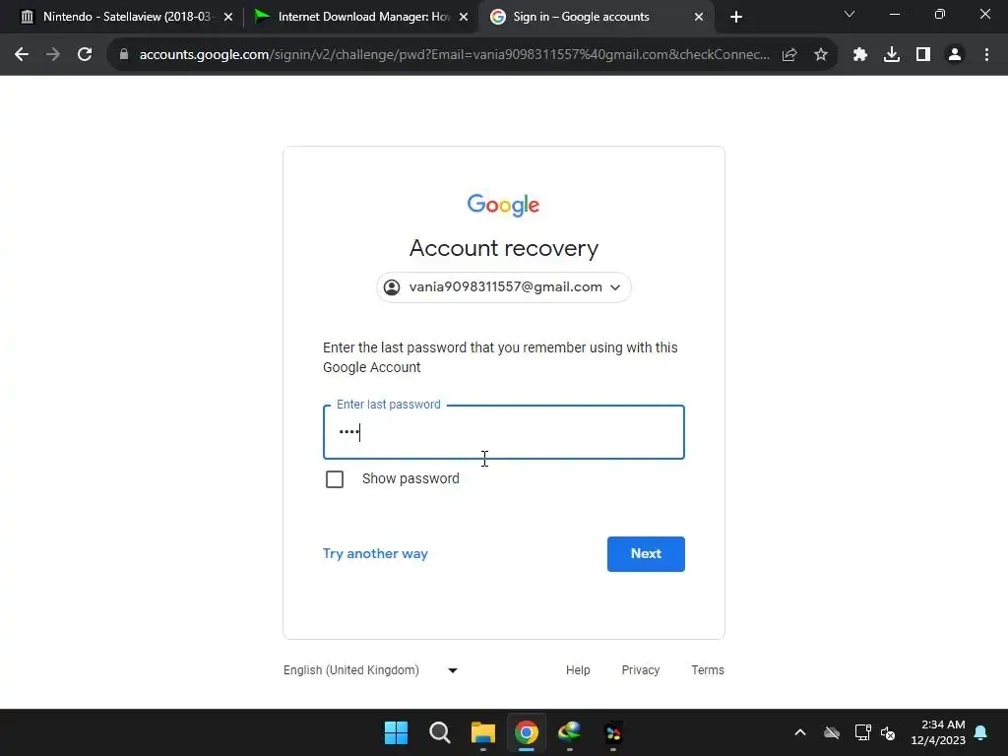Open the Chrome three-dot menu
The width and height of the screenshot is (1008, 756).
(x=986, y=55)
